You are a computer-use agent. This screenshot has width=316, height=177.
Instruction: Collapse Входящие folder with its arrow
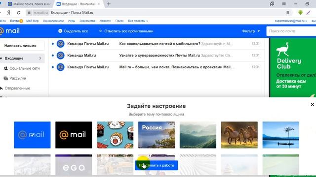point(1,59)
